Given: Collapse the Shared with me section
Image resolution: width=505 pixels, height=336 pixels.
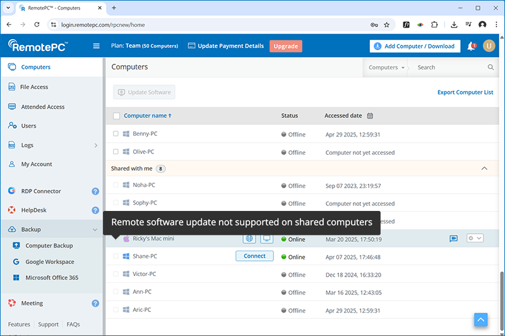Looking at the screenshot, I should (x=484, y=169).
